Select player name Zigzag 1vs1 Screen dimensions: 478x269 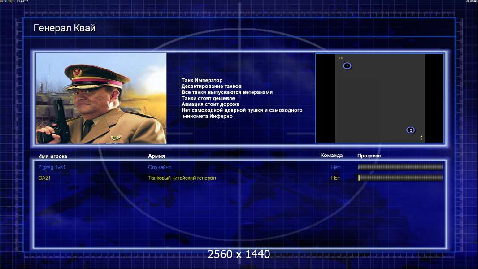coord(52,167)
